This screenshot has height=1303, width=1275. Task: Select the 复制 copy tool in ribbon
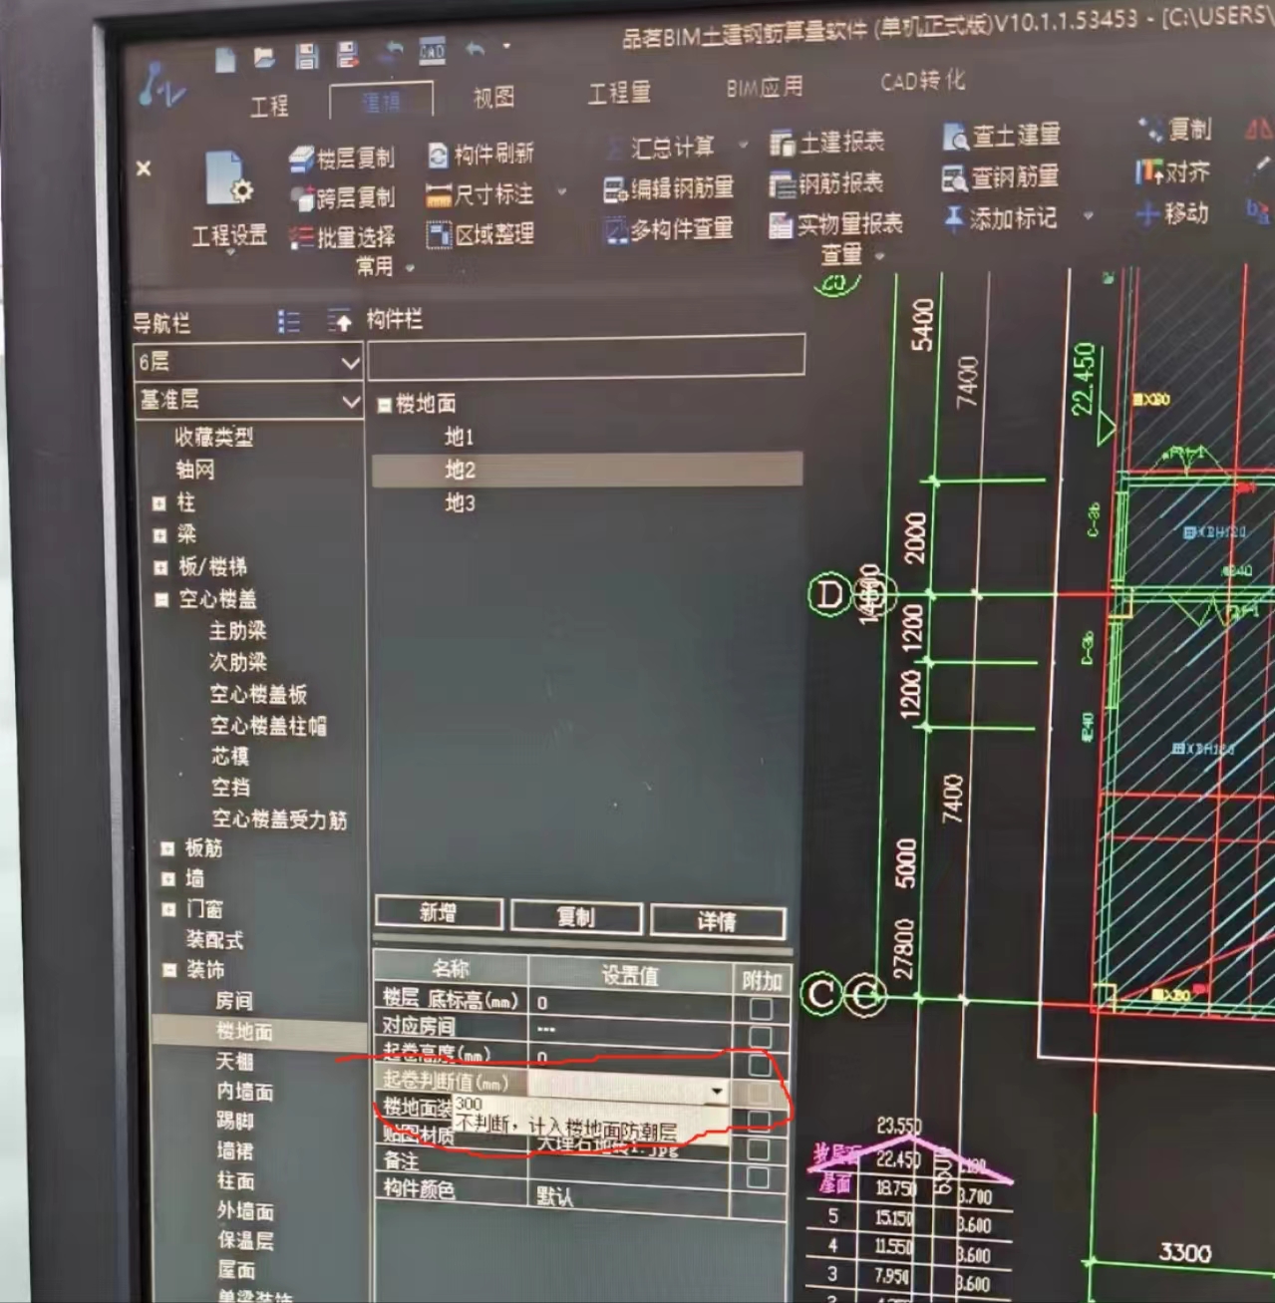pyautogui.click(x=1176, y=130)
